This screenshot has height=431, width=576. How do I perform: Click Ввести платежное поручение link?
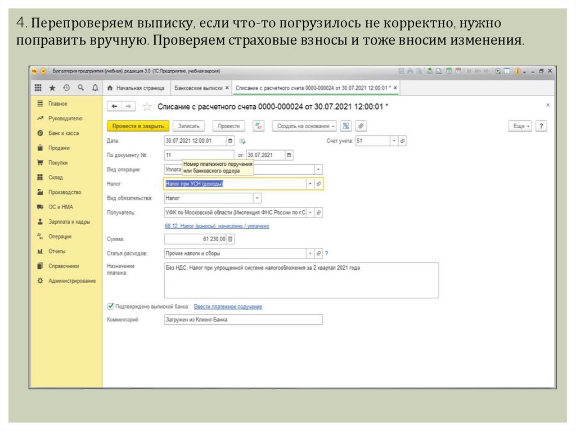[228, 307]
